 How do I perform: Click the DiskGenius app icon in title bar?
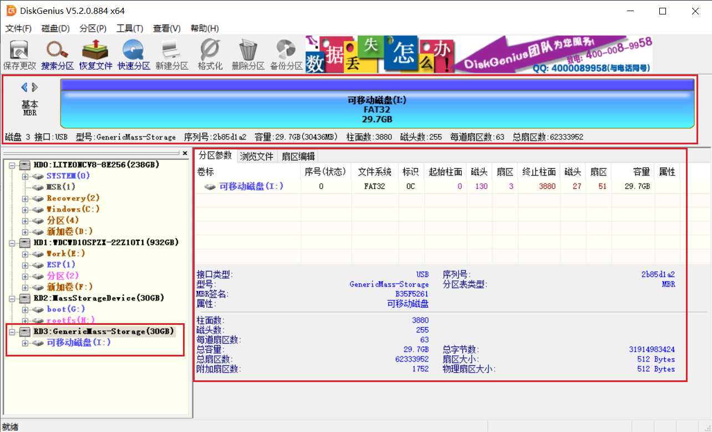click(11, 11)
